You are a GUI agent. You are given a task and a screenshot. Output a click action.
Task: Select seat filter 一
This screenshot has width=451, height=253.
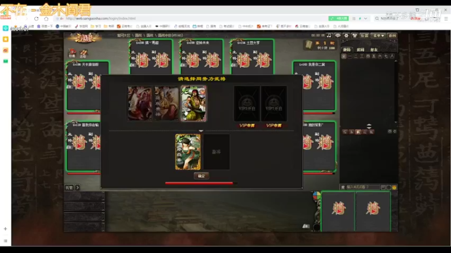[x=350, y=56]
